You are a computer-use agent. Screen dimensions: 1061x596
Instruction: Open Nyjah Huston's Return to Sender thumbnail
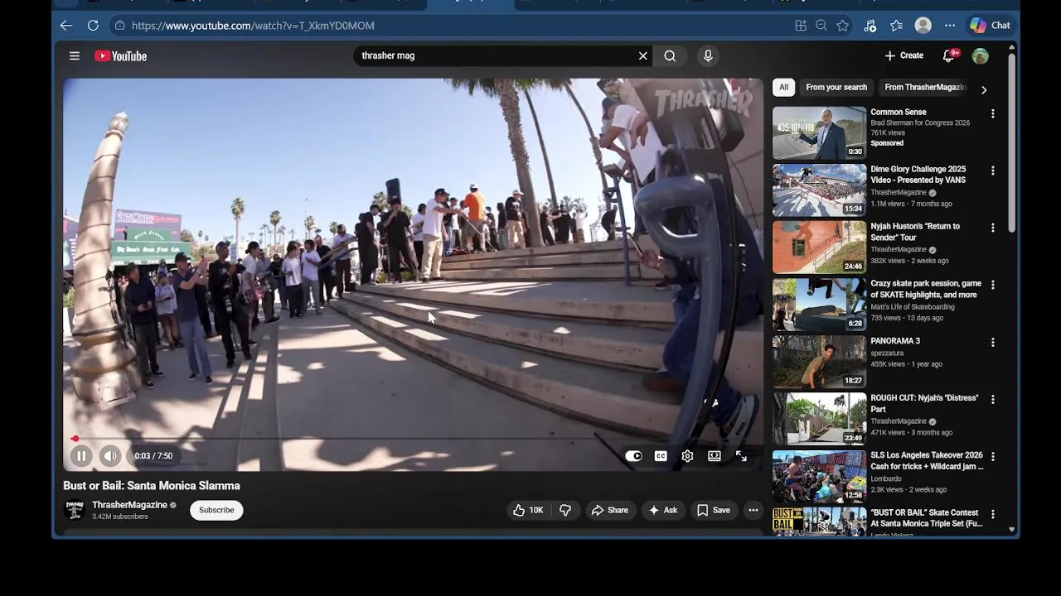point(819,247)
